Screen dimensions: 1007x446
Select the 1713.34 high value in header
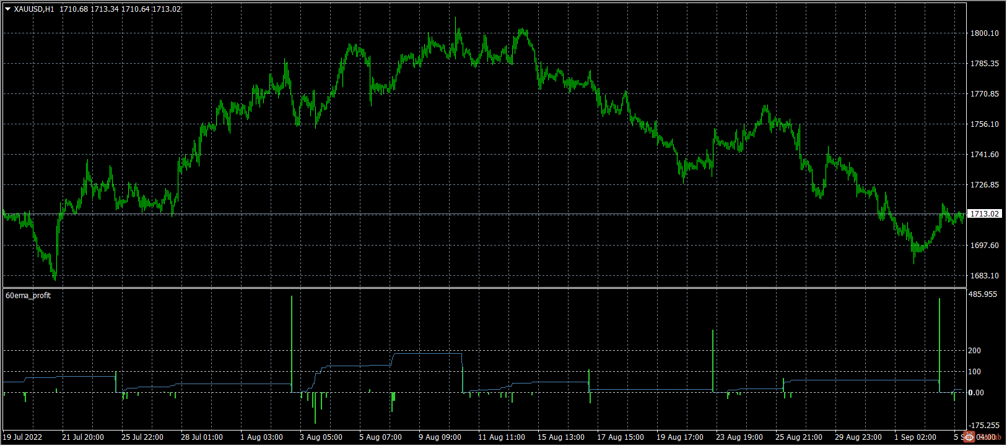click(104, 9)
